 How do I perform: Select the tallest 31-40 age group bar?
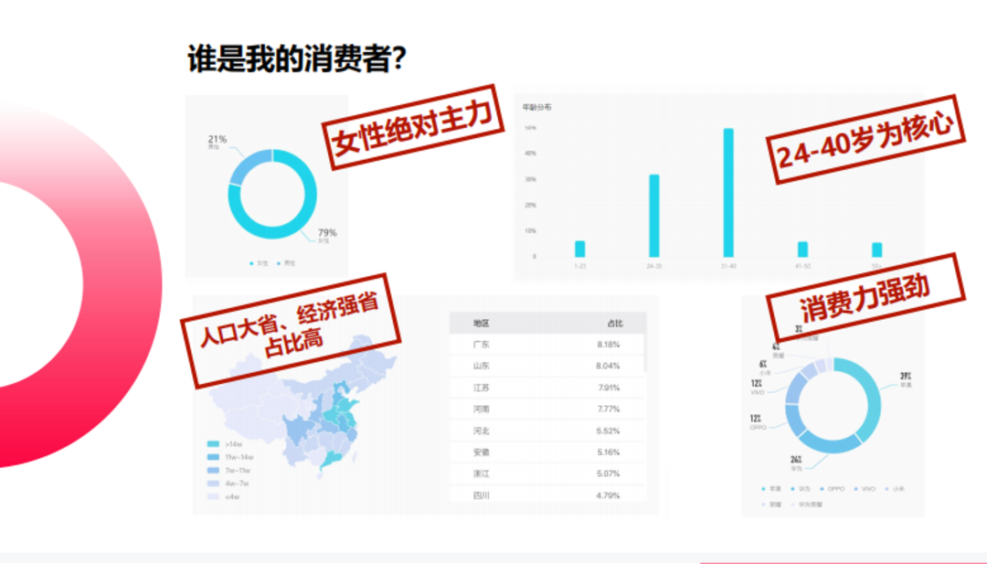click(x=728, y=193)
